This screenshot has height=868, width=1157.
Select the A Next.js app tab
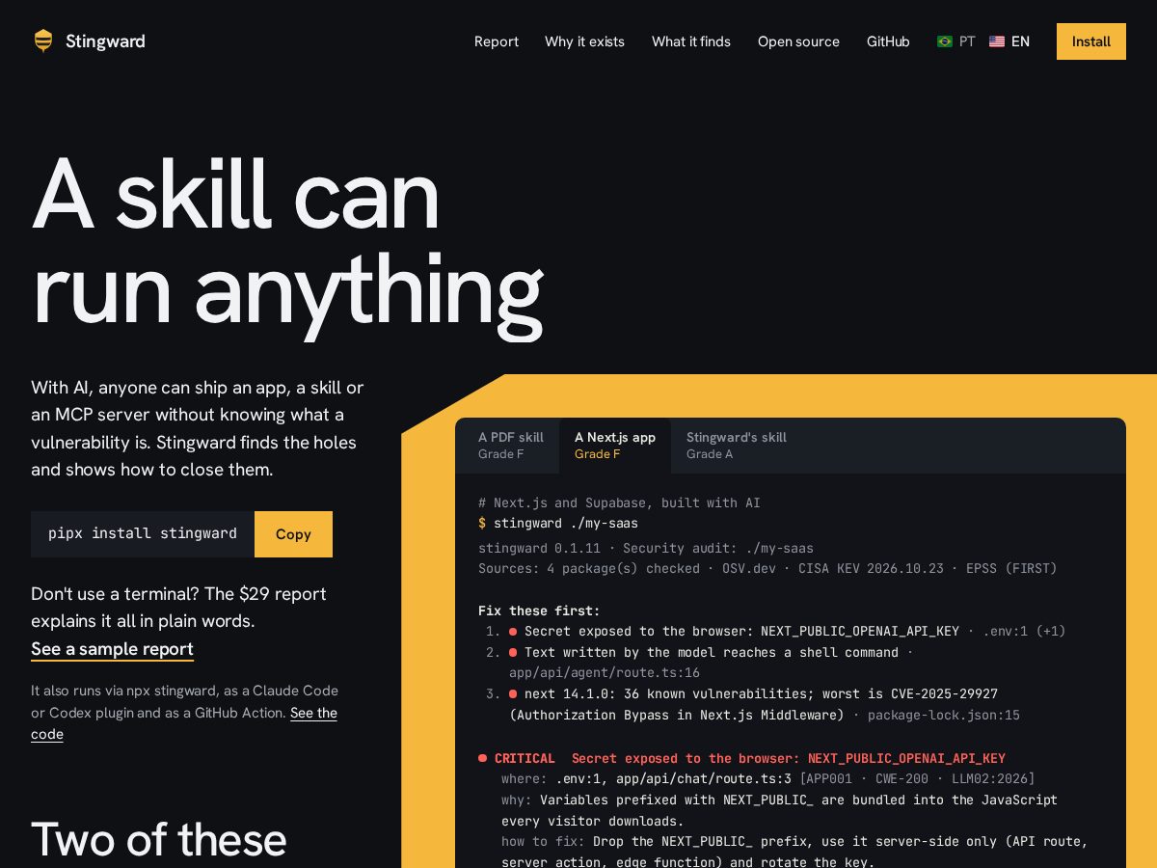(615, 446)
